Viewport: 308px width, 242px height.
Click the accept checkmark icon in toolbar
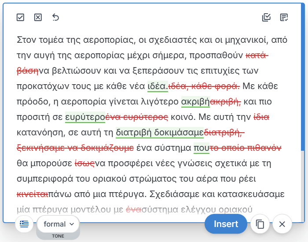pos(20,17)
